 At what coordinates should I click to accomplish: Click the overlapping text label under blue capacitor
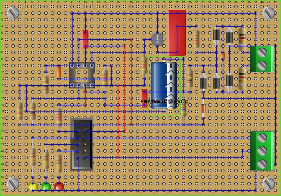(164, 102)
